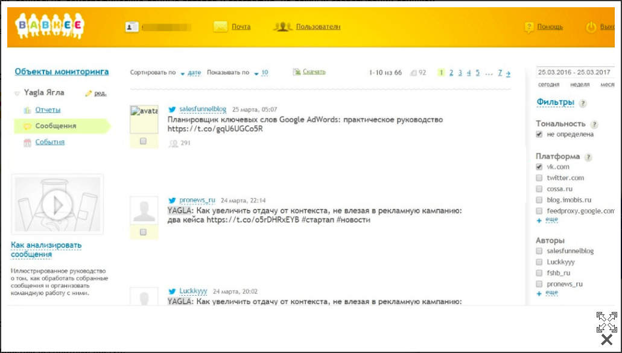Click the reports chart icon
Screen dimensions: 622x353
(x=27, y=110)
